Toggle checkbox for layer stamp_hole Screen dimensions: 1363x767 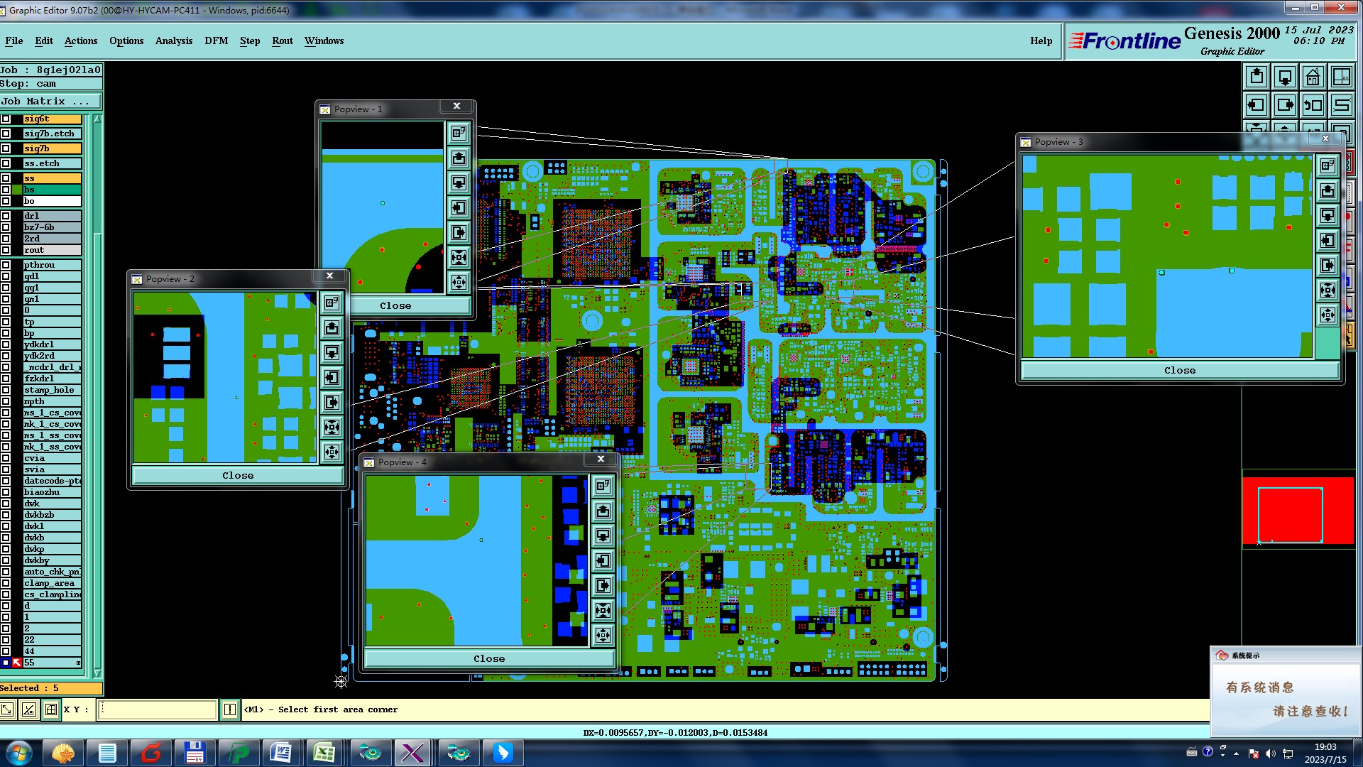point(6,390)
